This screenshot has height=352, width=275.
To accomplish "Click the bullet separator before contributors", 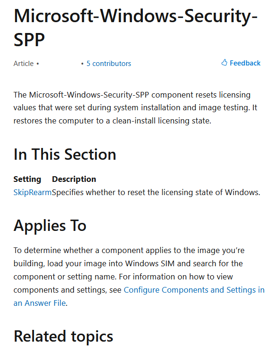I will tap(82, 64).
